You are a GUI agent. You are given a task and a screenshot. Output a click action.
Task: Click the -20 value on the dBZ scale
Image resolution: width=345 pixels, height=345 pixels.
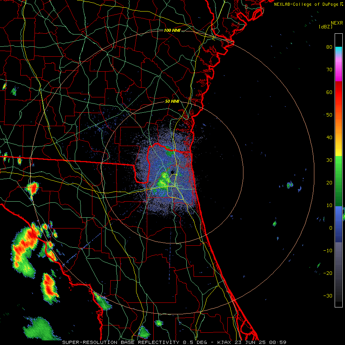coord(328,273)
